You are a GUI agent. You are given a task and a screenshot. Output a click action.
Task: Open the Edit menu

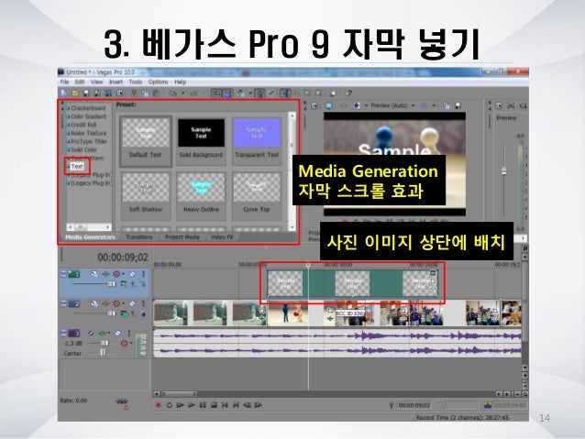[x=80, y=82]
